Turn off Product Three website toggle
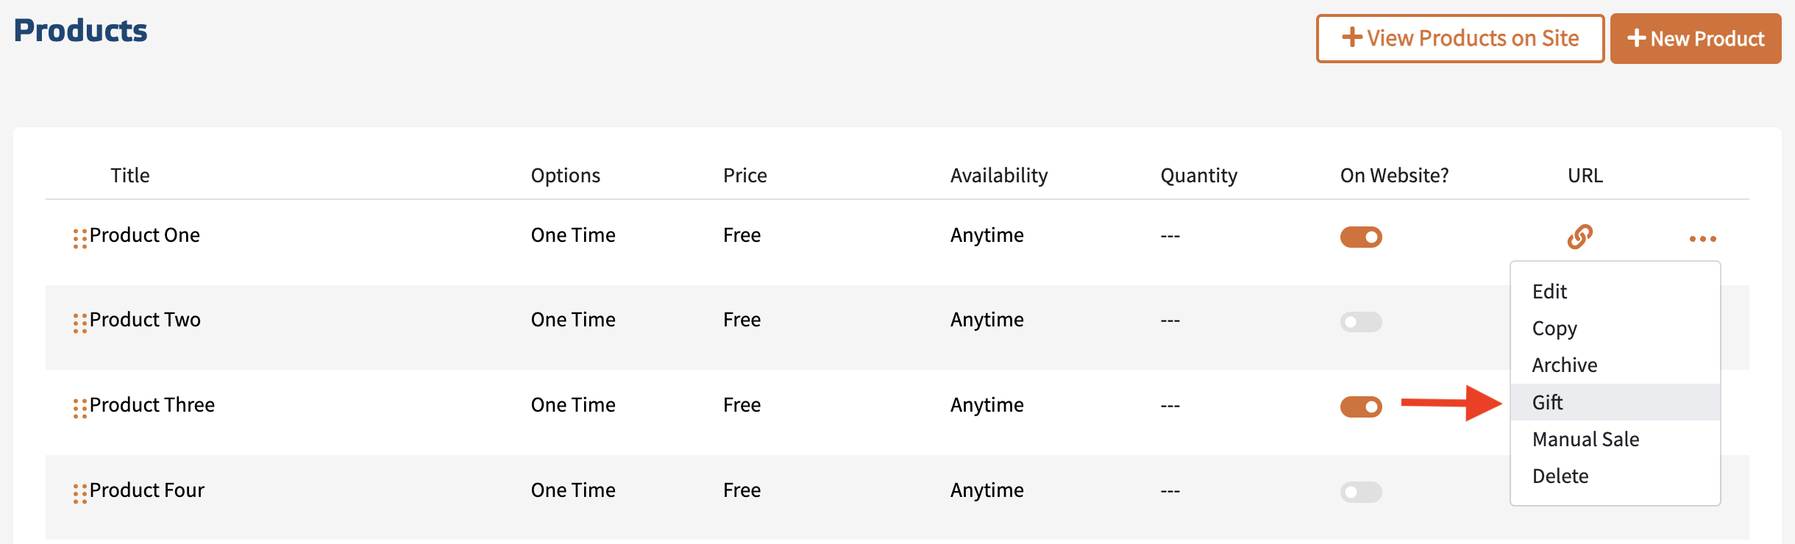This screenshot has width=1795, height=544. (x=1361, y=407)
